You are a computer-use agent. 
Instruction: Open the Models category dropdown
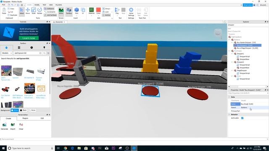pyautogui.click(x=7, y=53)
